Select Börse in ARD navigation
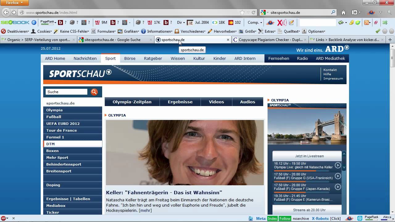 click(130, 58)
